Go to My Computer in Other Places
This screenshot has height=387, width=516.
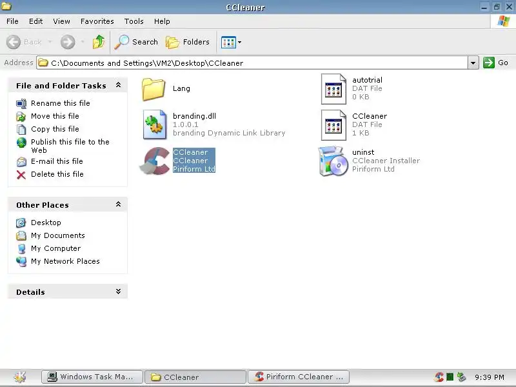click(56, 248)
